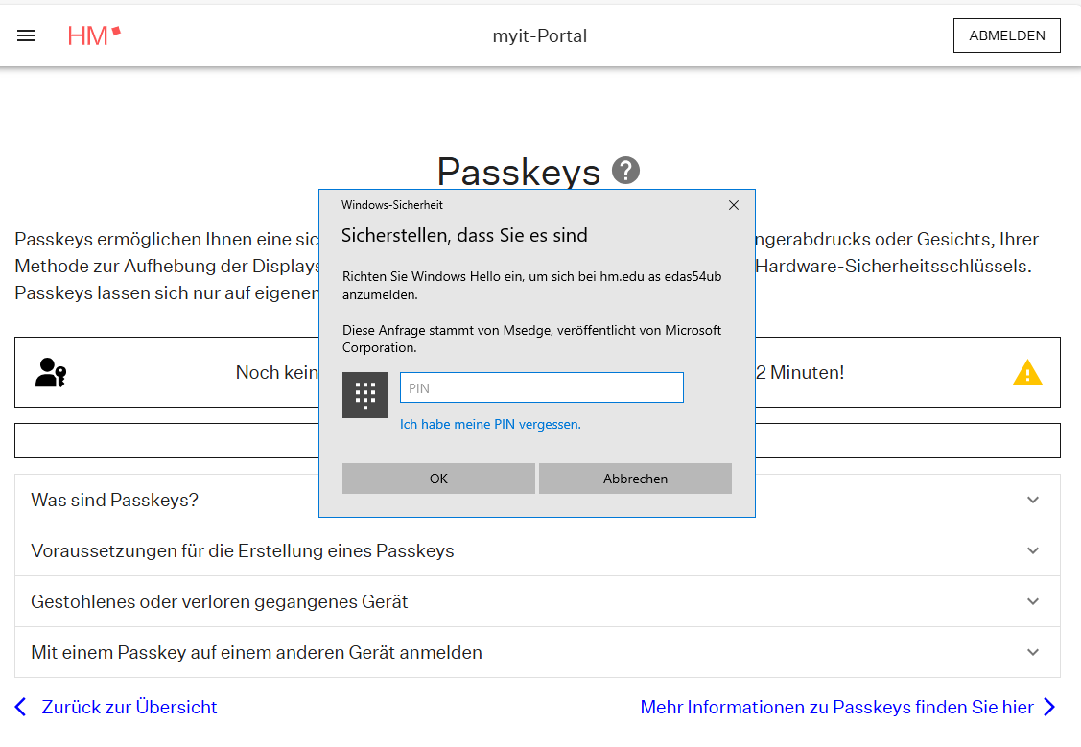Expand the 'Was sind Passkeys?' section
This screenshot has height=747, width=1081.
coord(1032,500)
